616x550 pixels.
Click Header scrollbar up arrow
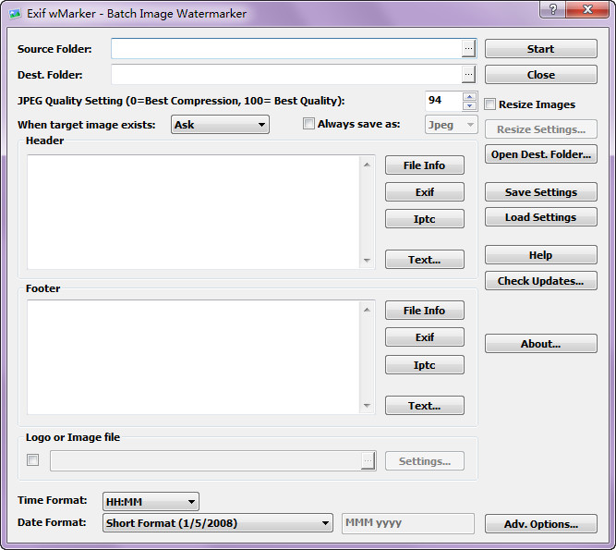(367, 165)
